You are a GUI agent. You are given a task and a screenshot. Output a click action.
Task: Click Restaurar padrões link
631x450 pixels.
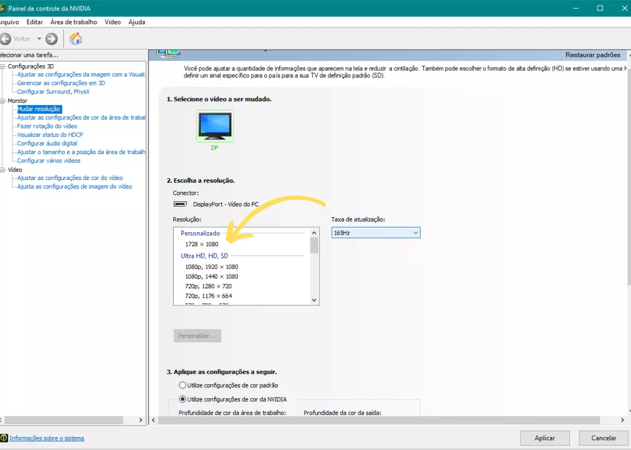pos(593,55)
